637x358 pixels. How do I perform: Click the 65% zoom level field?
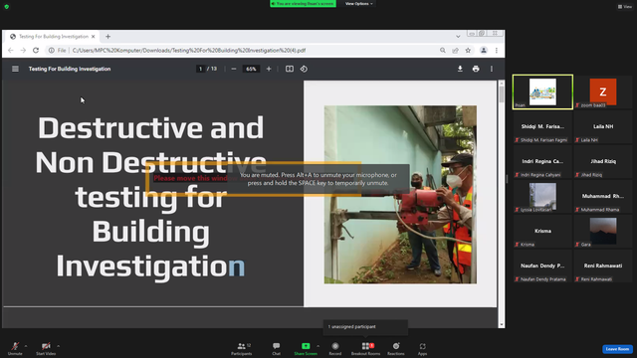tap(251, 69)
